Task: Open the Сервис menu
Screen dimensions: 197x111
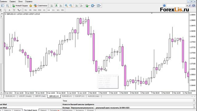Action: pos(13,2)
